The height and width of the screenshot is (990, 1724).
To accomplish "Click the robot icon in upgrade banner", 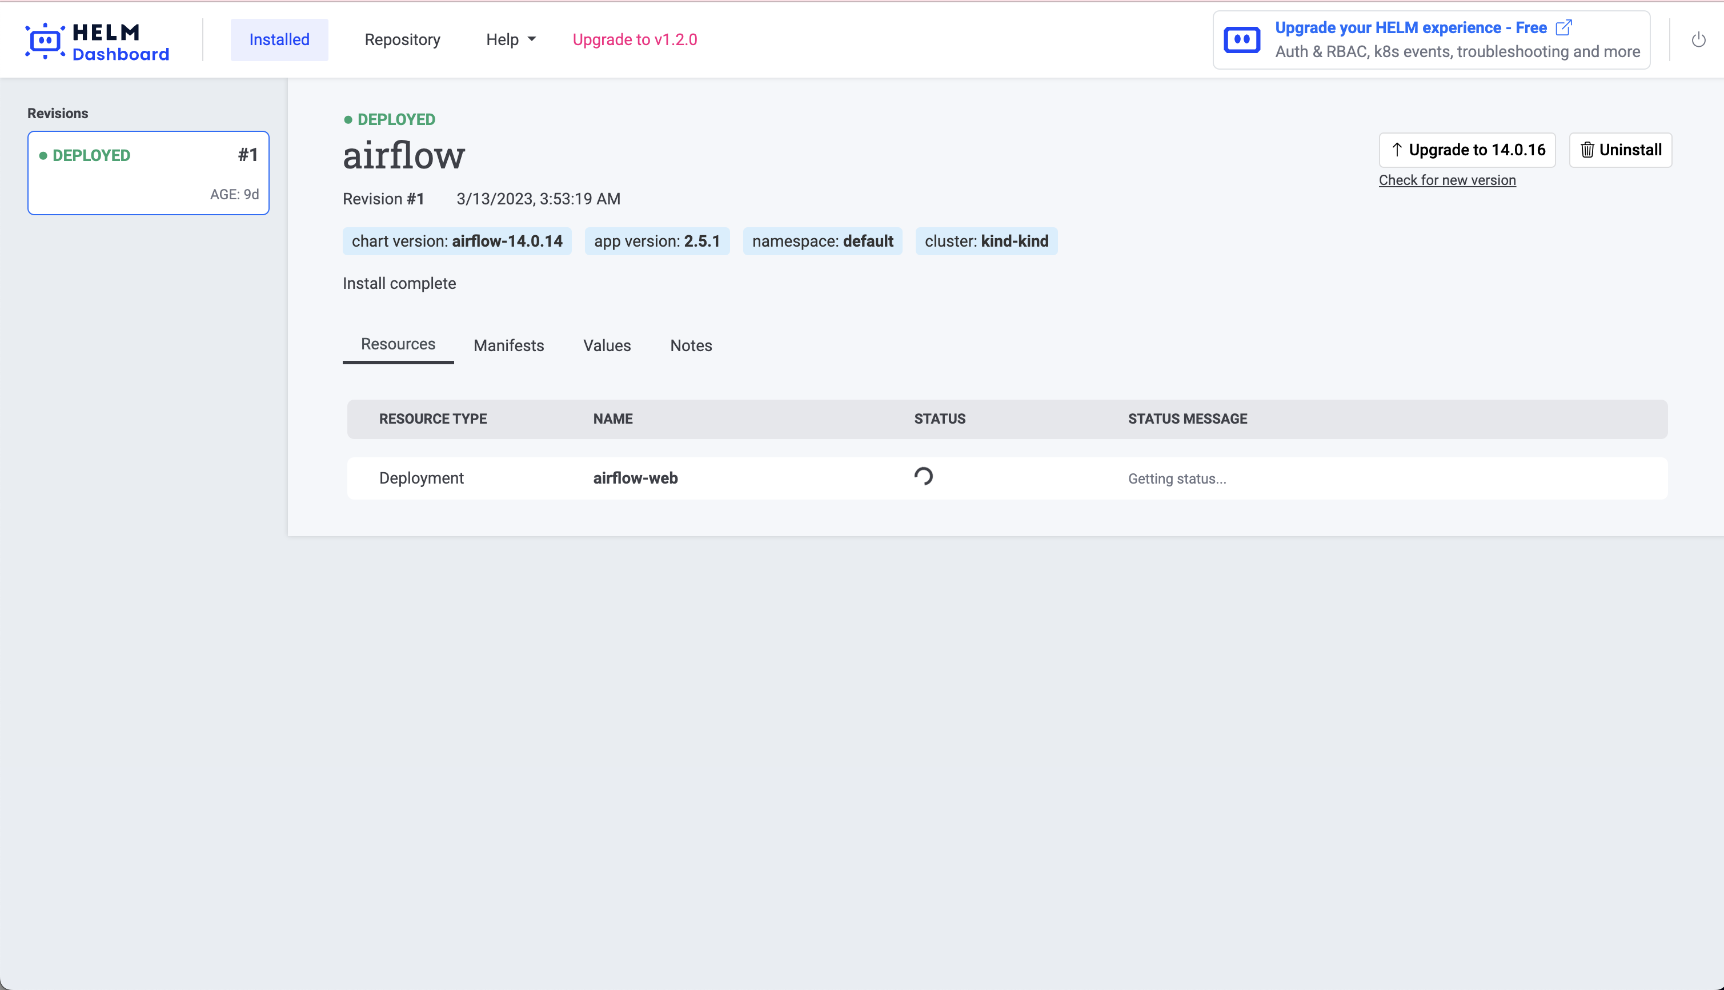I will tap(1242, 40).
